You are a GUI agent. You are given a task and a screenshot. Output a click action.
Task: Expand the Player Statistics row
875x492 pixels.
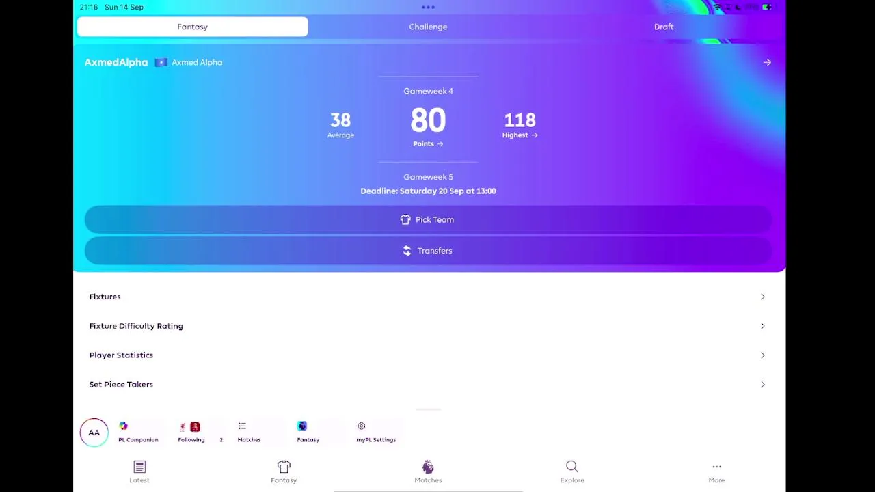[x=428, y=355]
